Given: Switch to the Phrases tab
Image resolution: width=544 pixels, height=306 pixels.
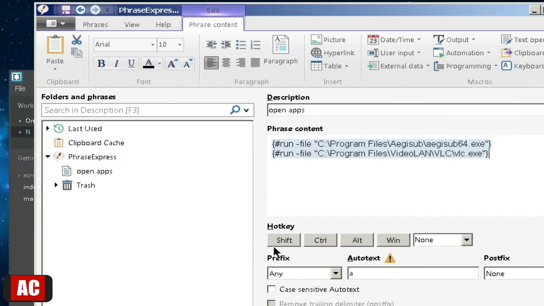Looking at the screenshot, I should click(x=95, y=25).
